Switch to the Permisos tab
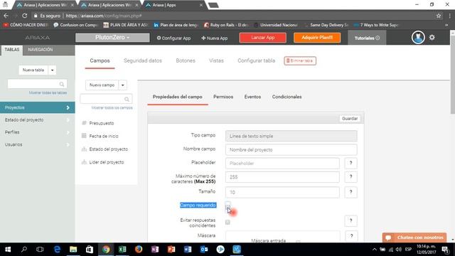 [x=223, y=97]
